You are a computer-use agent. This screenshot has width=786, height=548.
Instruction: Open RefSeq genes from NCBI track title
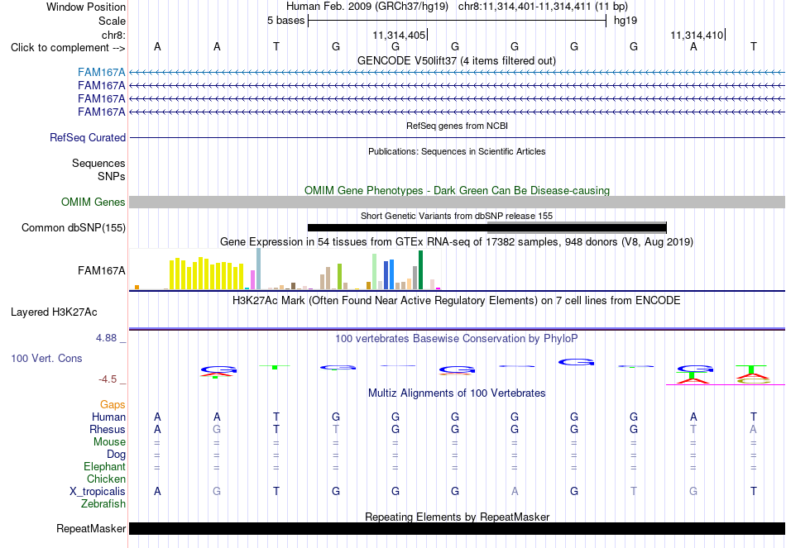[457, 126]
